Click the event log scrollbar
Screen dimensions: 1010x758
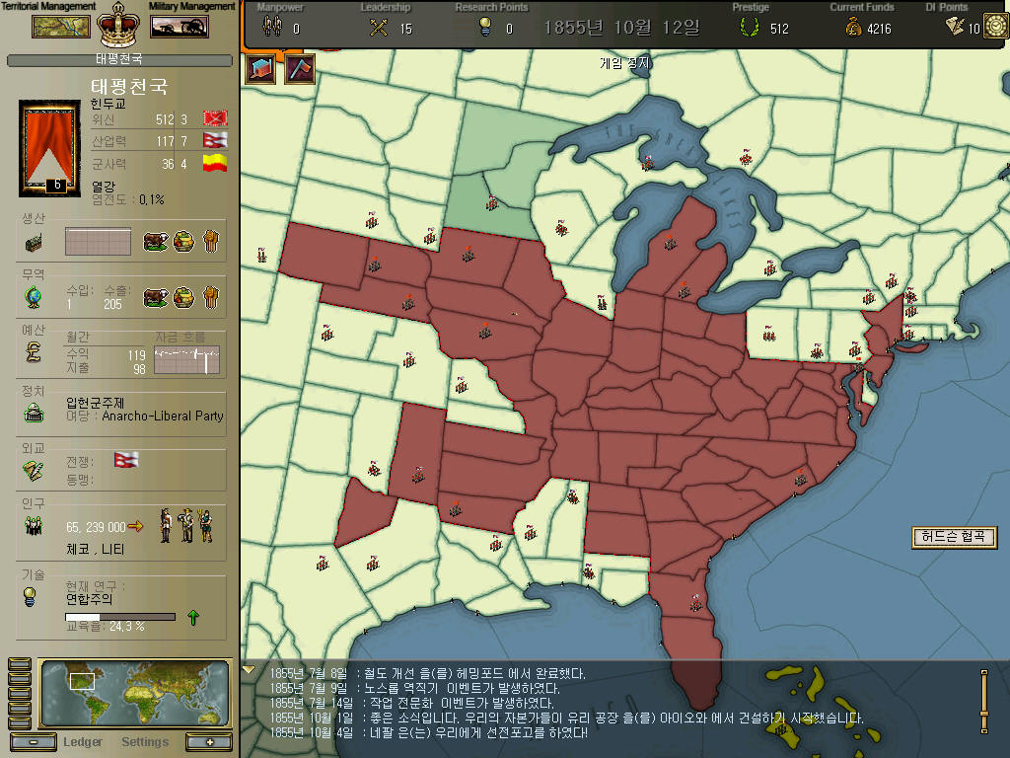(983, 702)
